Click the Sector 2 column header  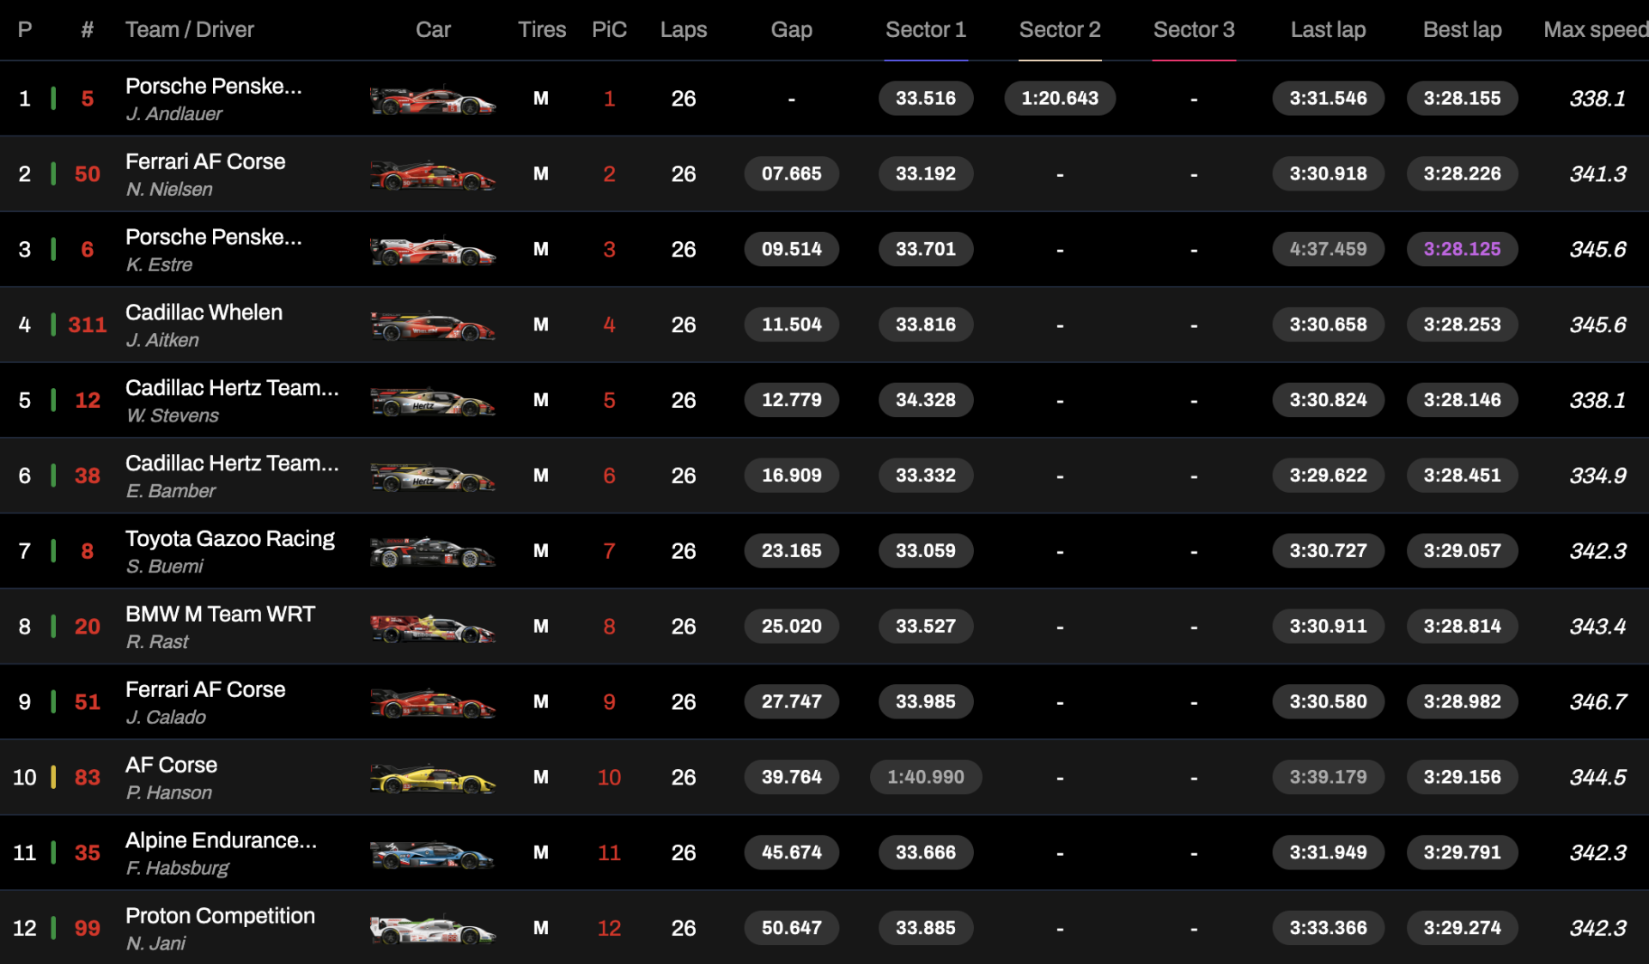pos(1059,30)
